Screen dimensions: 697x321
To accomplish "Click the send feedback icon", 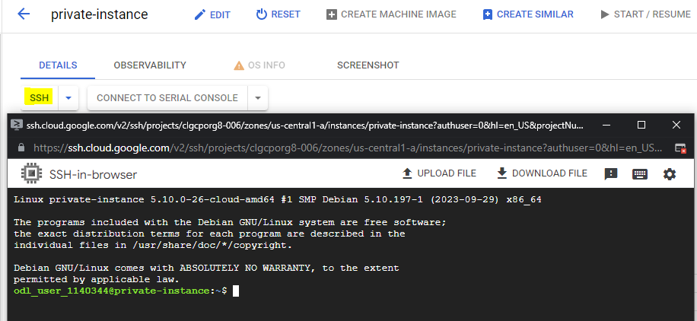I will (611, 174).
